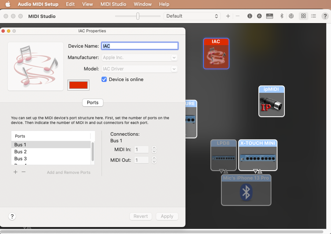Click the Apply button
This screenshot has width=331, height=234.
(x=167, y=216)
